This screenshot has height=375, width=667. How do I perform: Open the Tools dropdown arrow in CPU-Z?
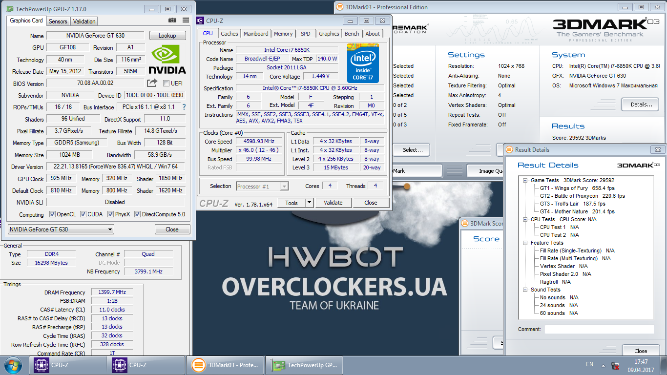point(309,203)
